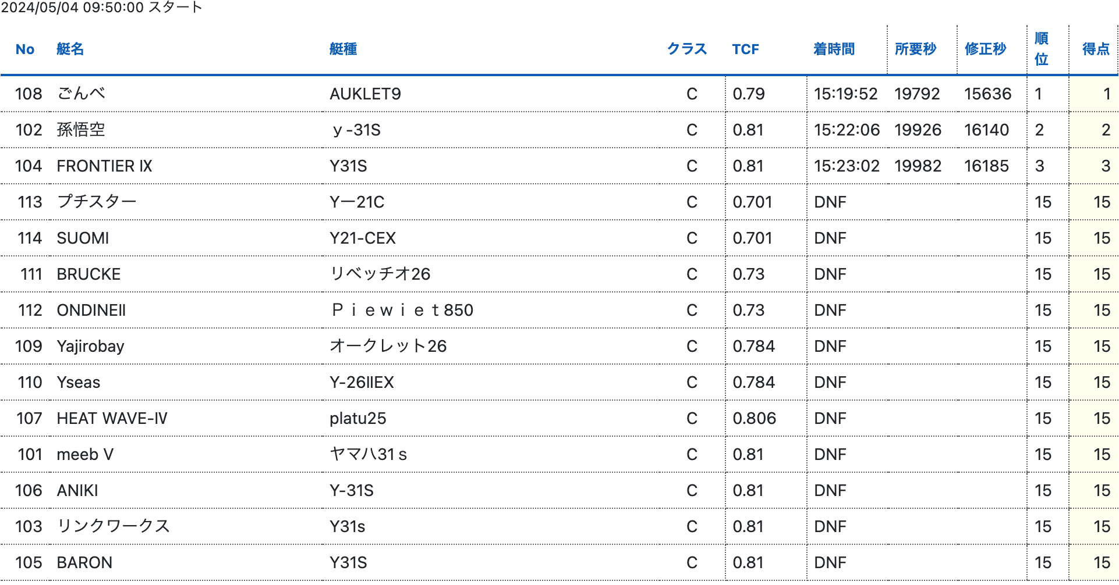Image resolution: width=1119 pixels, height=585 pixels.
Task: Select the Yajirobay row name
Action: pyautogui.click(x=90, y=347)
